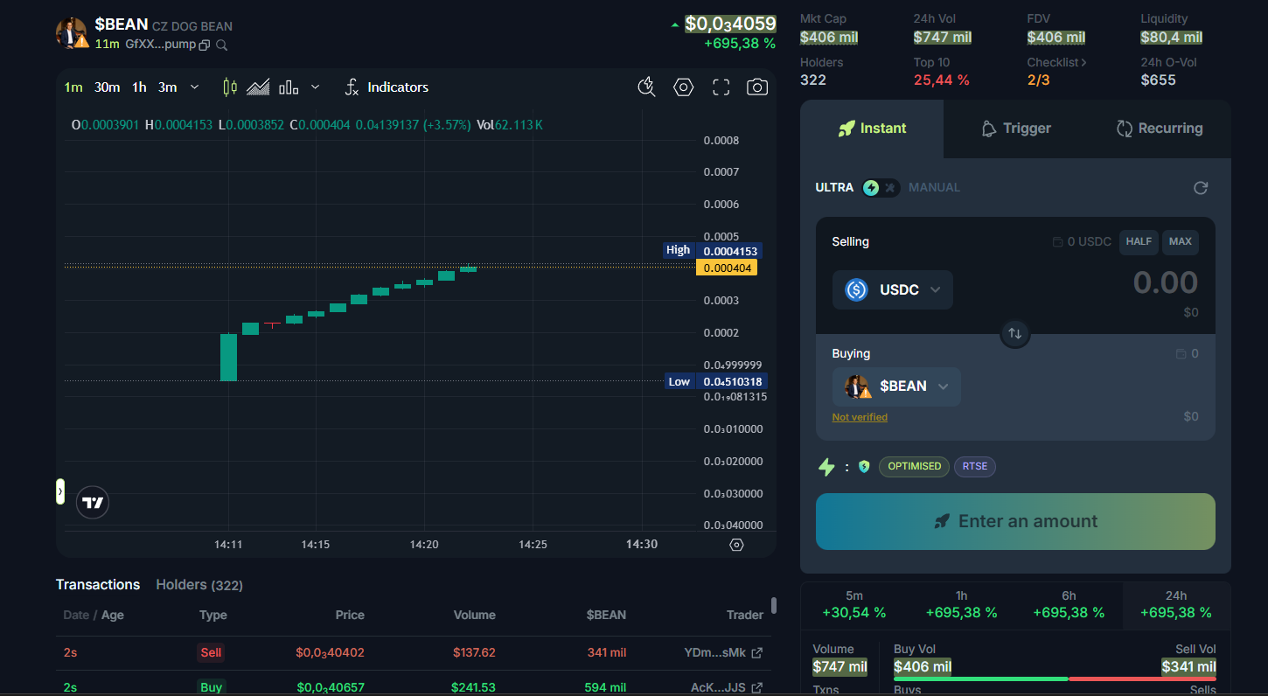Click the MAX amount button
This screenshot has height=696, width=1268.
point(1181,242)
